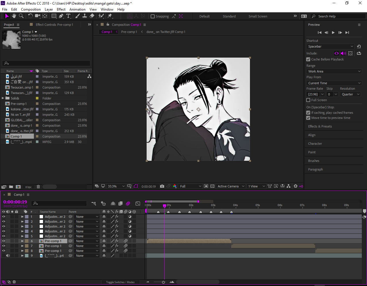Open the composition mini-flowchart in timeline

(94, 203)
